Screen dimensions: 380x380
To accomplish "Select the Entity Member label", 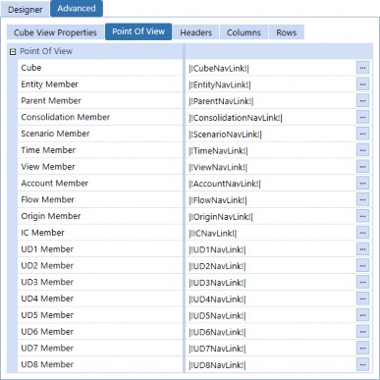I will [49, 84].
